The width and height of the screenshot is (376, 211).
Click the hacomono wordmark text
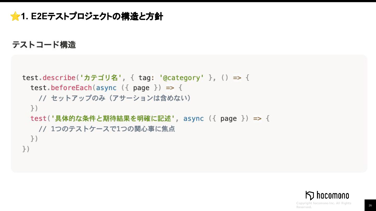click(x=333, y=195)
